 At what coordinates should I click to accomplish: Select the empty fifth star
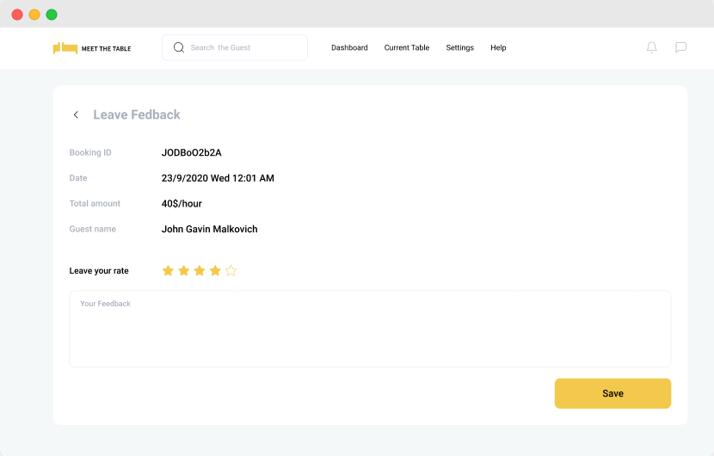pos(231,271)
